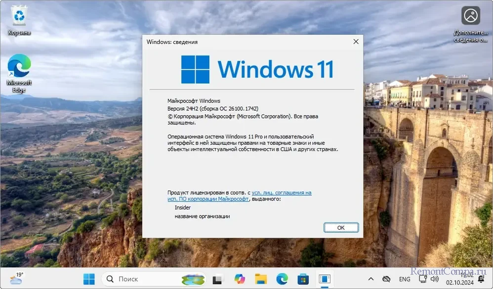Open File Explorer from the taskbar
Image resolution: width=493 pixels, height=289 pixels.
(x=261, y=279)
